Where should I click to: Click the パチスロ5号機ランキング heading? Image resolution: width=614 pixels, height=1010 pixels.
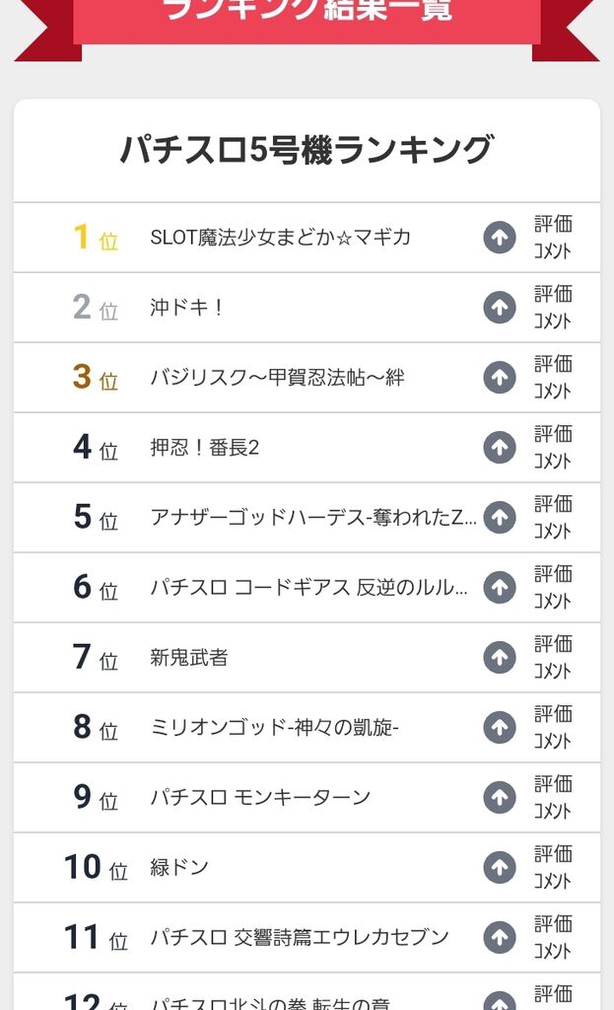307,150
